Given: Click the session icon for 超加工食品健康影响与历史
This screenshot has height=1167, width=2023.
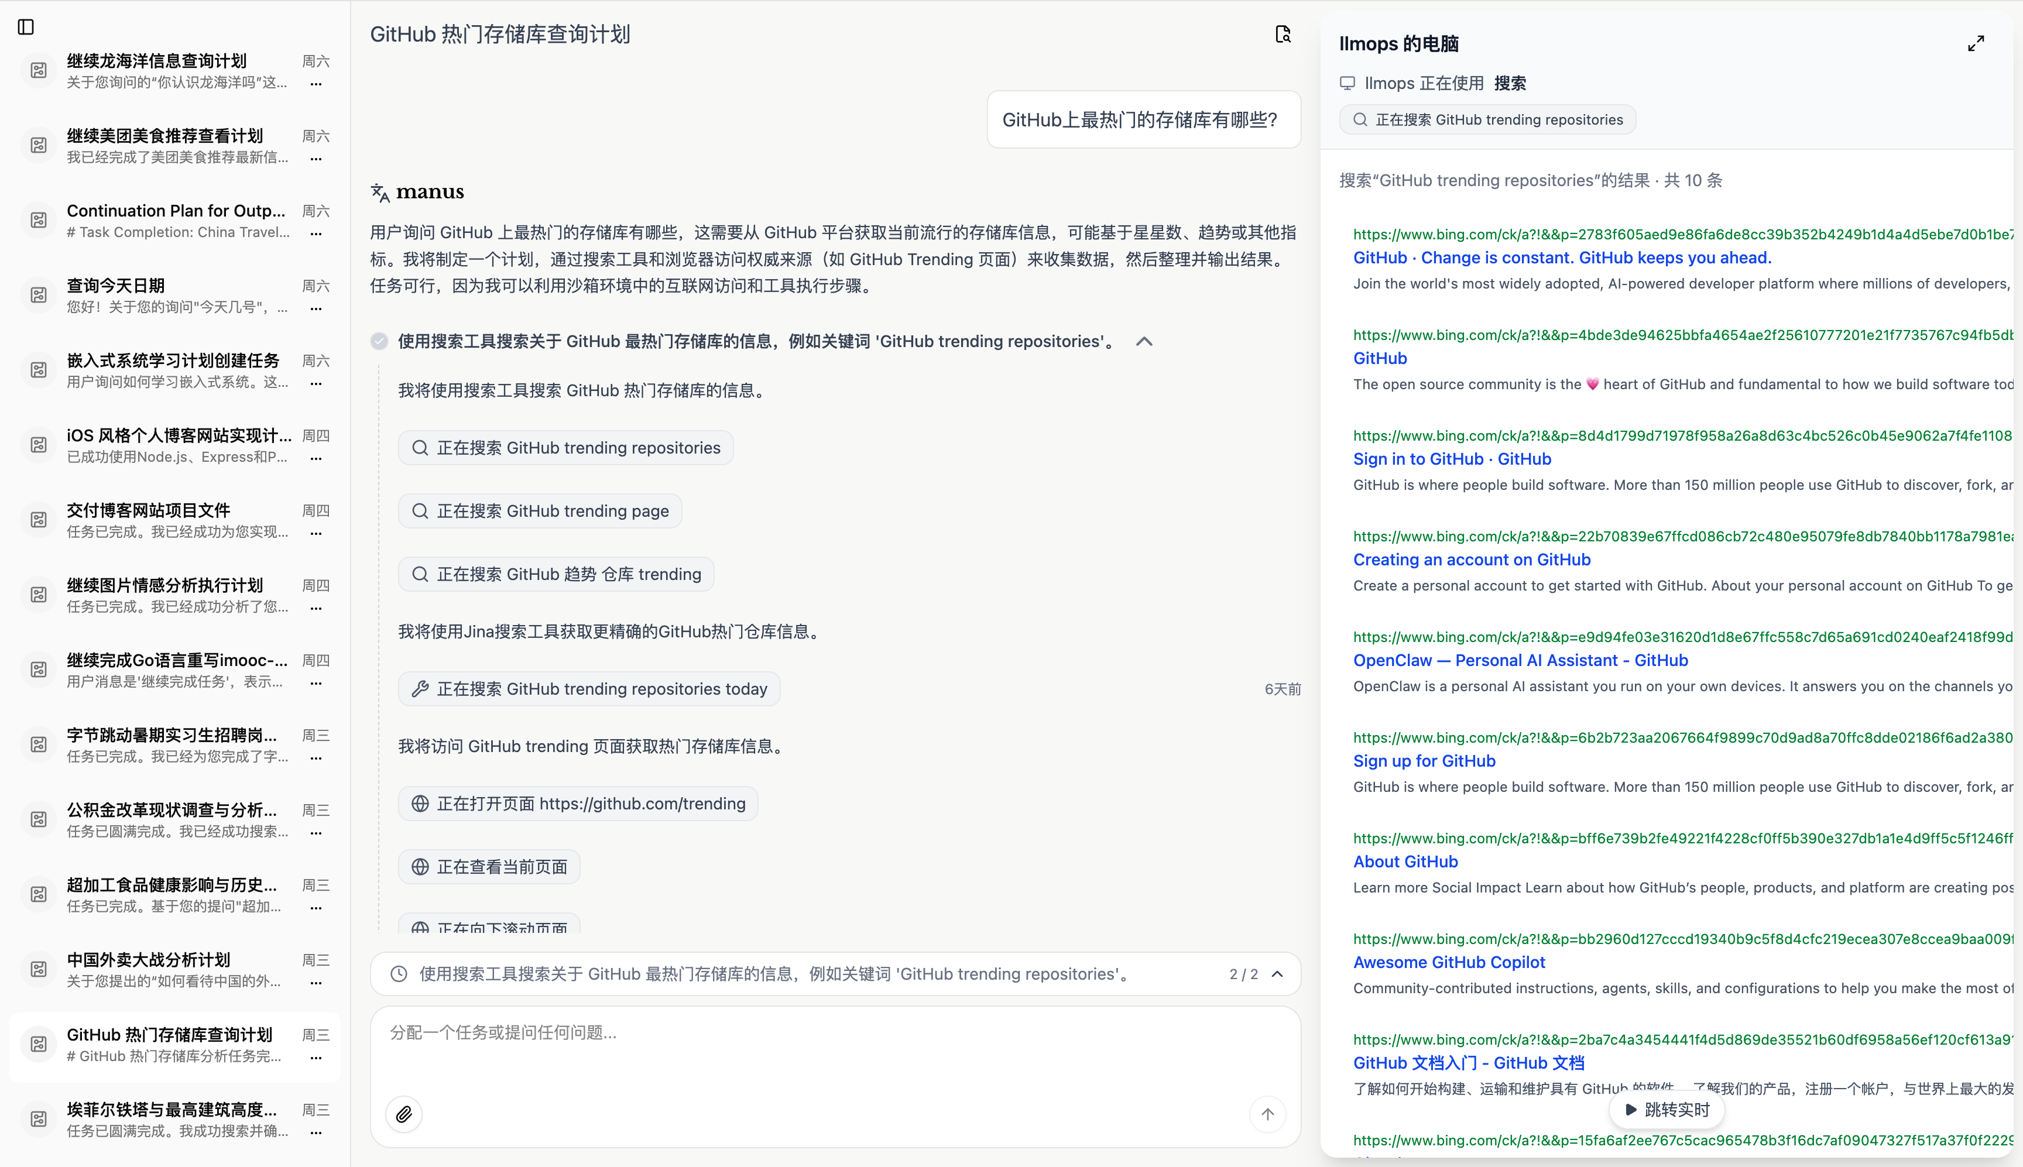Looking at the screenshot, I should (39, 894).
